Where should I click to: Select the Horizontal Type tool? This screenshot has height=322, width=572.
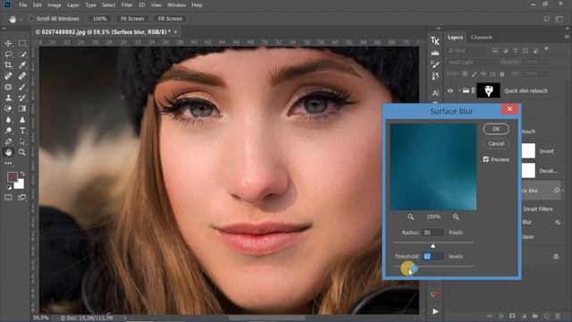[22, 131]
